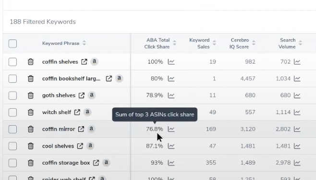316x180 pixels.
Task: Show click share trend for cool shelves
Action: (x=171, y=146)
